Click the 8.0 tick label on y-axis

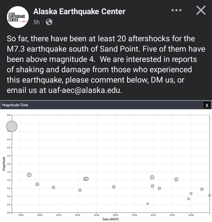coord(9,115)
